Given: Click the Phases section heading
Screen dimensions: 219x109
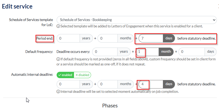Looking at the screenshot, I should coord(110,106).
